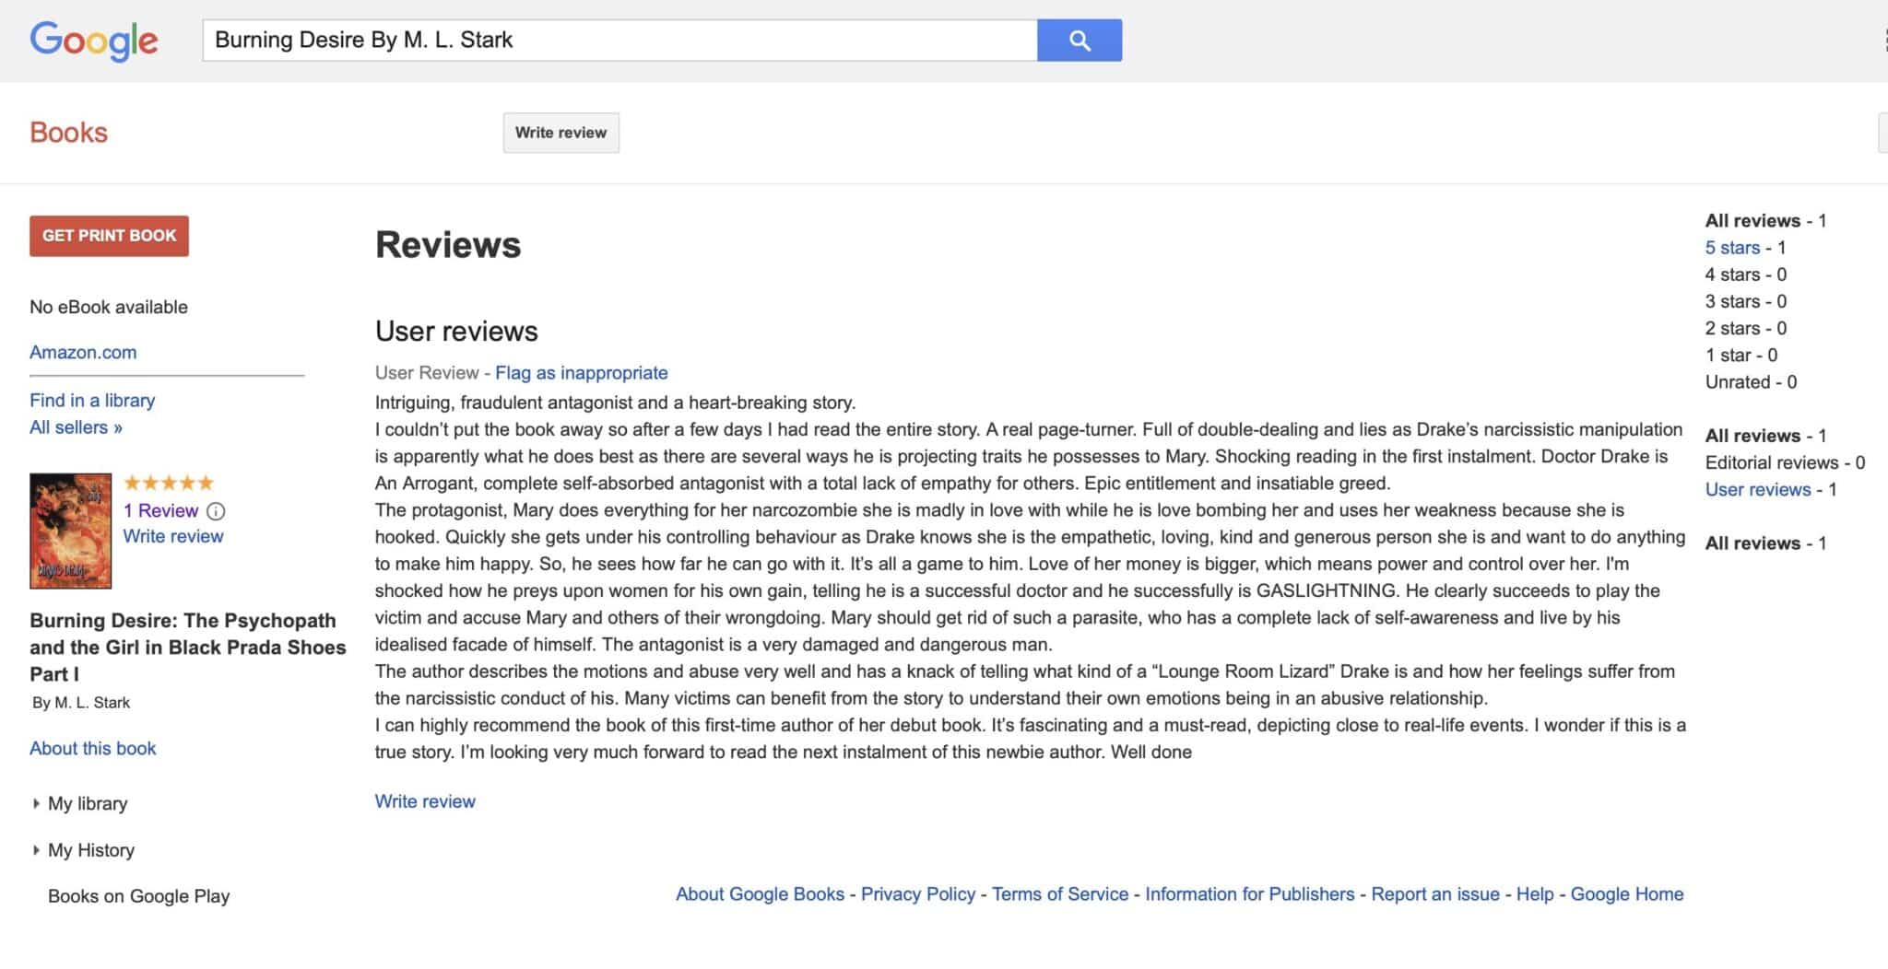1888x969 pixels.
Task: Open Books on Google Play
Action: pos(138,896)
